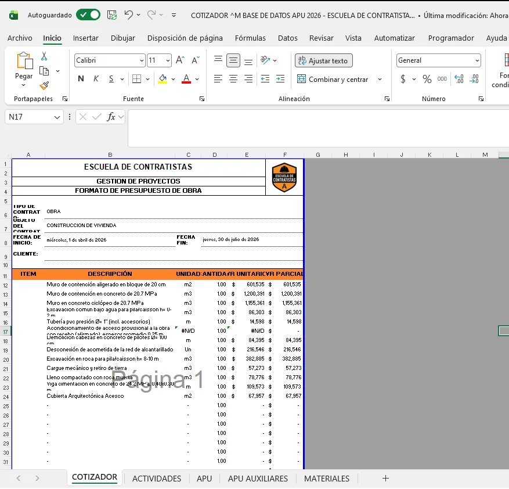Expand Combinar y centrar options
509x489 pixels.
click(x=380, y=80)
